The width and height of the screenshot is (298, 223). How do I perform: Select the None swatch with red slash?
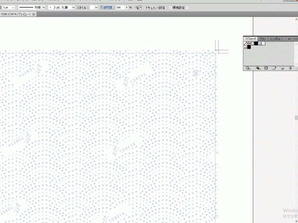pos(245,44)
